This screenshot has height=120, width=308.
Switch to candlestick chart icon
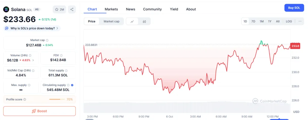pos(144,22)
